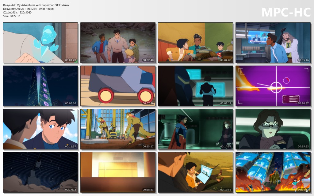Select the thumbnail at 00:09:17
Image resolution: width=314 pixels, height=196 pixels.
(x=195, y=86)
